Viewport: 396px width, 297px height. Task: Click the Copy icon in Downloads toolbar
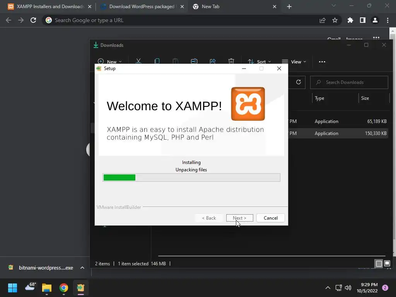[157, 61]
